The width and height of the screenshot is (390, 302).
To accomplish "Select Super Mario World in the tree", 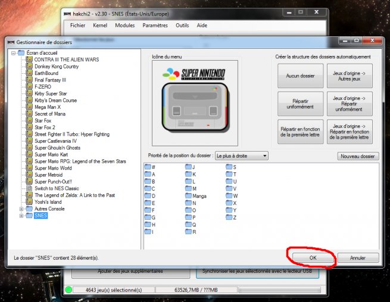I will [53, 168].
